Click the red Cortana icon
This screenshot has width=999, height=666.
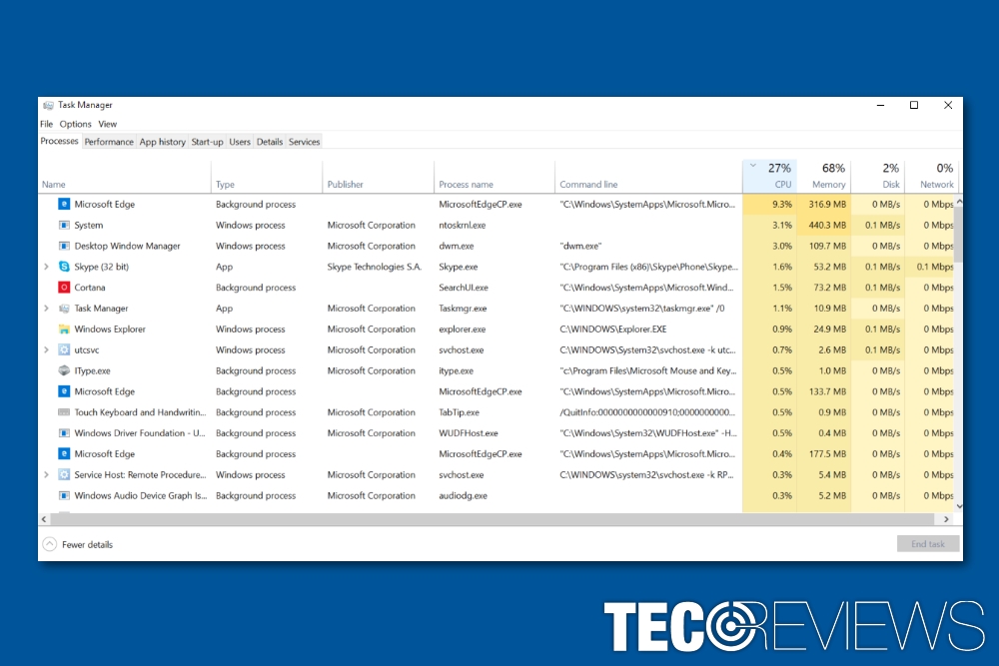(x=64, y=288)
